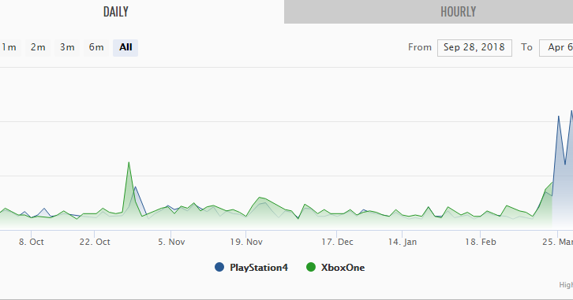This screenshot has height=300, width=573.
Task: Click the 19. Nov axis label
Action: [246, 242]
